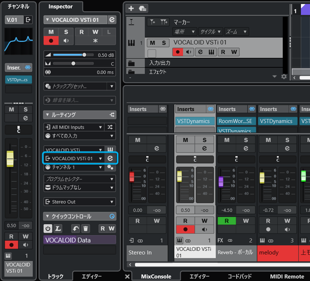310x281 pixels.
Task: Click edit instrument icon in track list row
Action: (200, 52)
